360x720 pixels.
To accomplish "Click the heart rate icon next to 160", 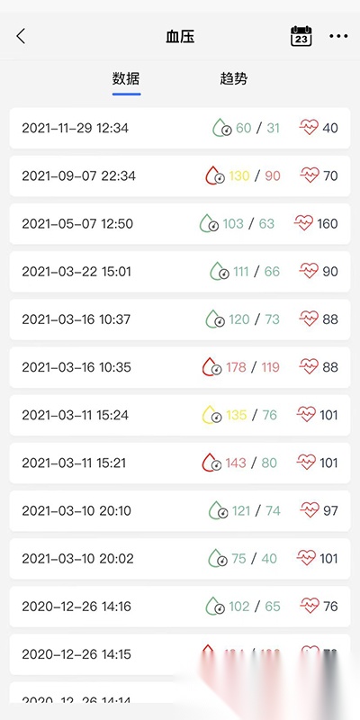I will pos(303,223).
